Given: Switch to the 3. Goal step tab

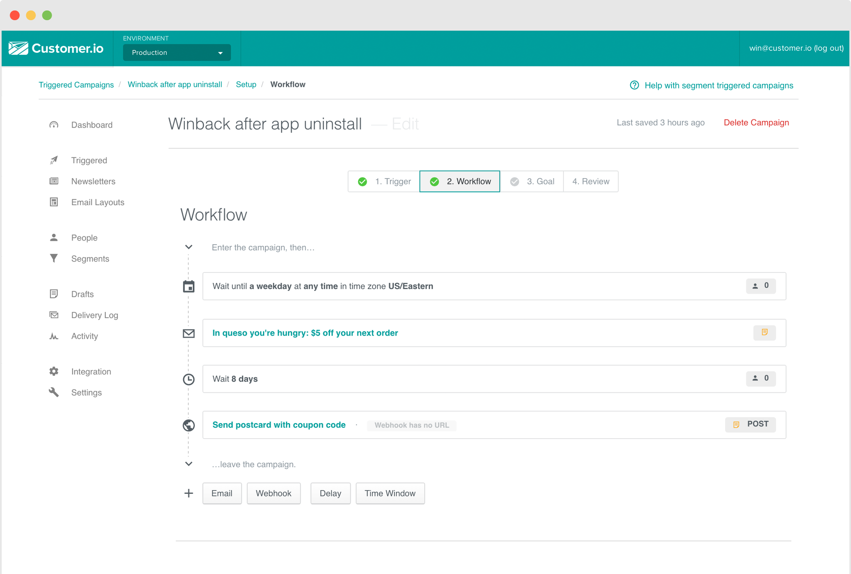Looking at the screenshot, I should (x=532, y=182).
